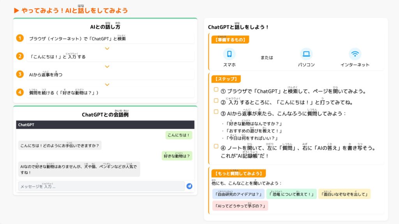The height and width of the screenshot is (224, 399).
Task: Click the chevron below the こんにちは！ input step
Action: coord(107,66)
